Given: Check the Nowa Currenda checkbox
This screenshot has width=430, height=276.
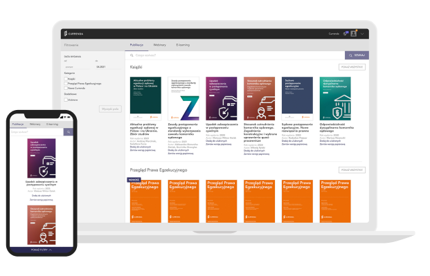Looking at the screenshot, I should tap(66, 88).
